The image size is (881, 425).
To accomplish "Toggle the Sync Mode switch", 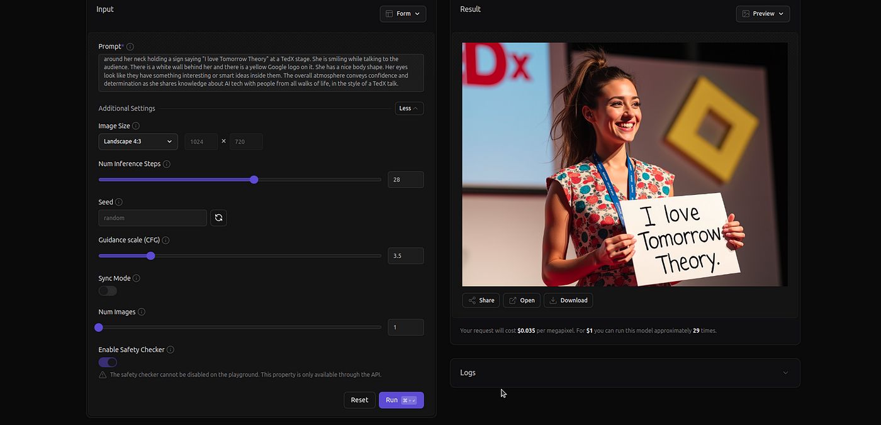I will (108, 290).
